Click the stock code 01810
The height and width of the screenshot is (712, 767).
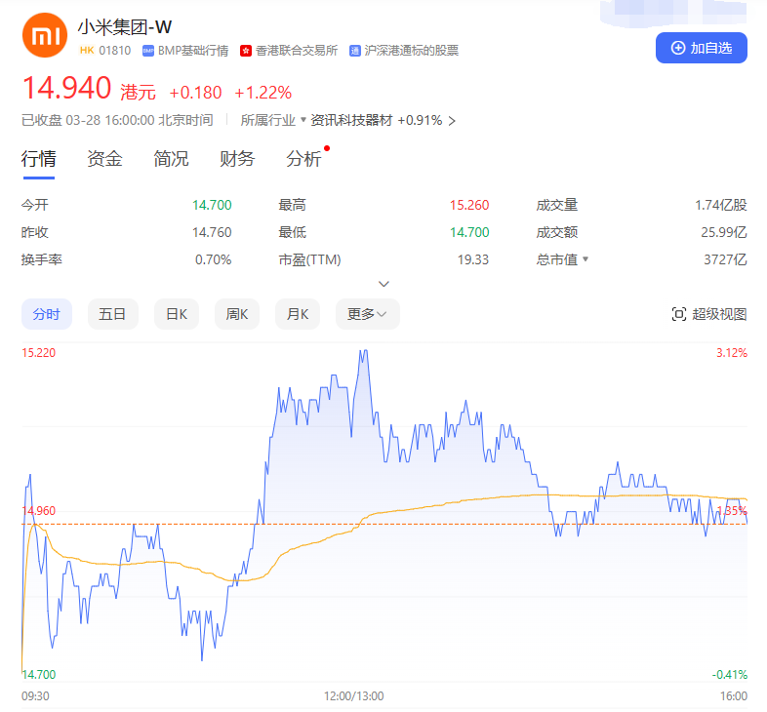(x=115, y=51)
